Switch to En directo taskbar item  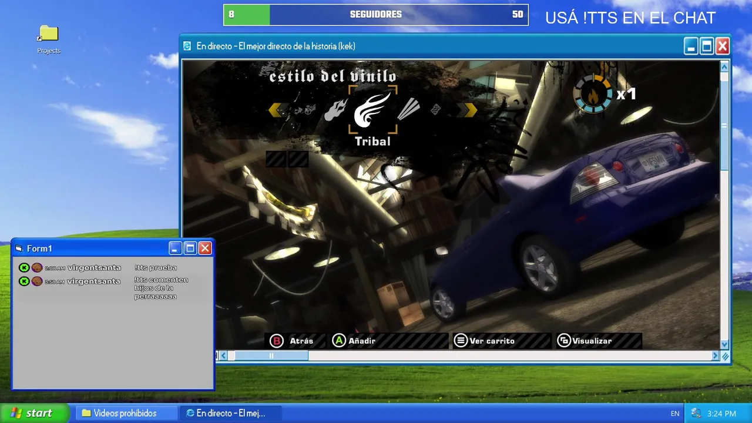coord(231,413)
